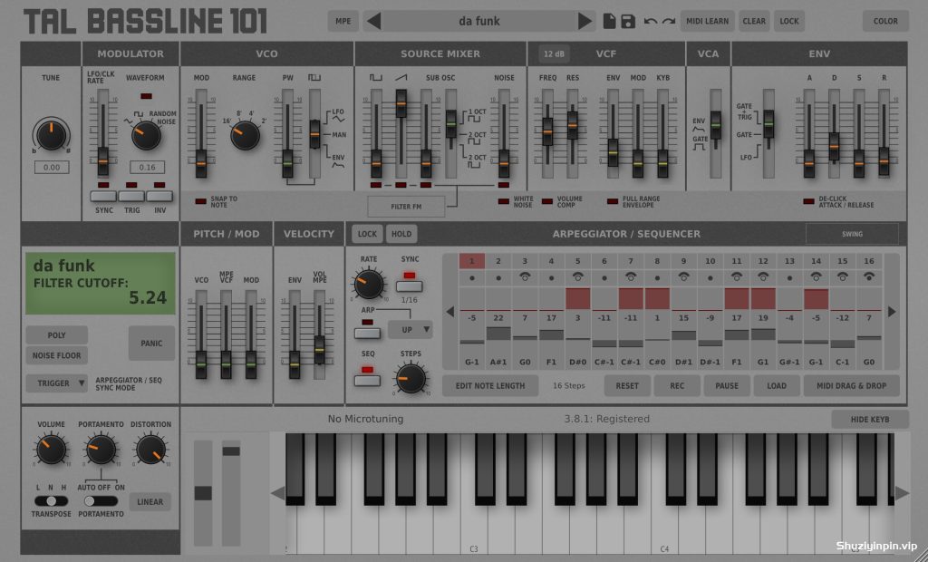Click the tie icon under step 11
Screen dimensions: 928x562
[736, 277]
